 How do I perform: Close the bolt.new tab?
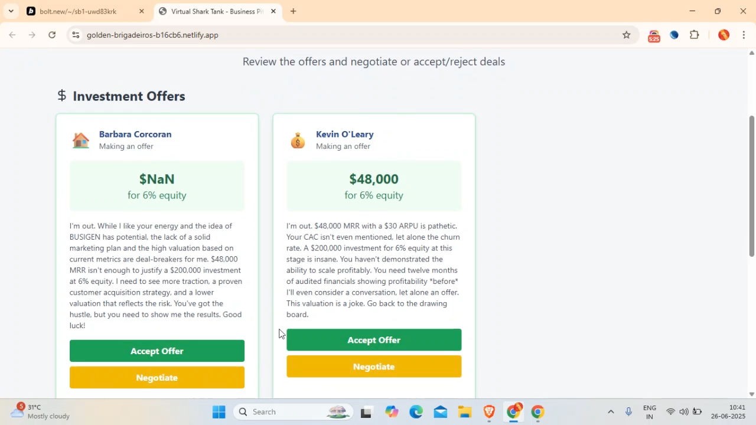click(x=141, y=11)
